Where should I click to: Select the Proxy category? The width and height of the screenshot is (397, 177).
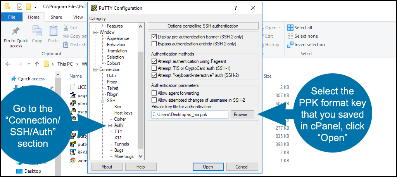tap(112, 82)
